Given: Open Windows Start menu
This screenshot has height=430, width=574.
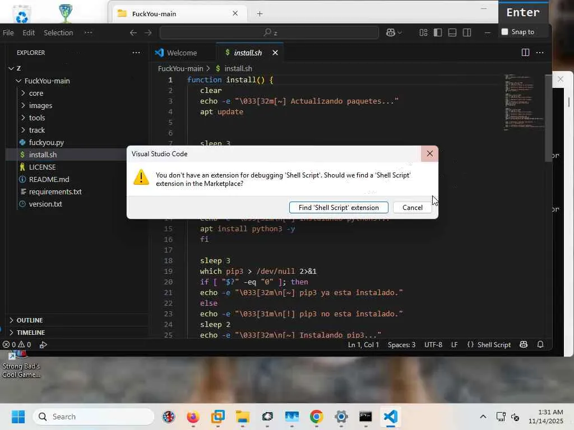Looking at the screenshot, I should coord(18,417).
